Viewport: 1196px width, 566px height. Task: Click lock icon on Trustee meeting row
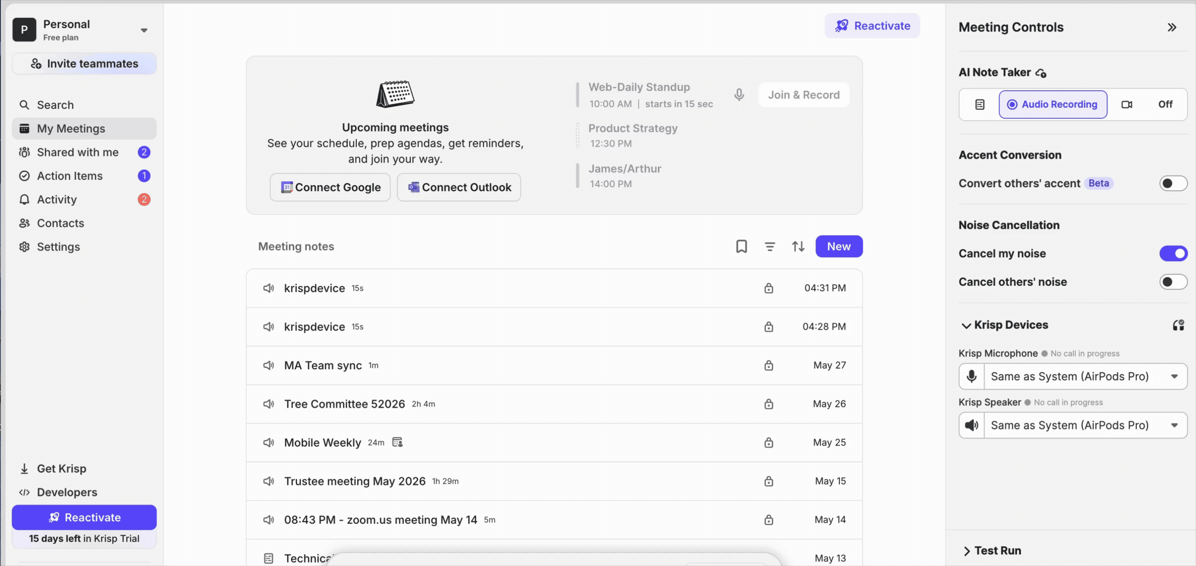769,481
